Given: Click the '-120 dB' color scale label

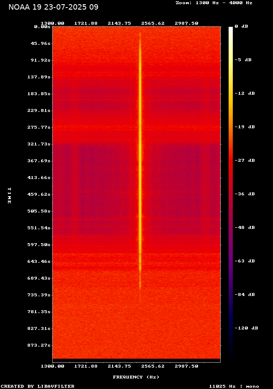Looking at the screenshot, I should (x=246, y=328).
